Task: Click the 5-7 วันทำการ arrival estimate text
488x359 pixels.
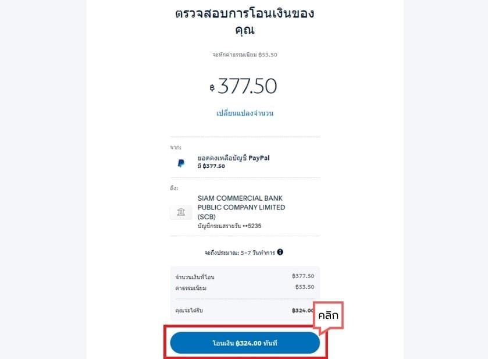Action: (258, 253)
